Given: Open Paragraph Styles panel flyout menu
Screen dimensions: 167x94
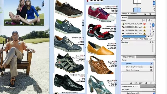Looking at the screenshot, I should pyautogui.click(x=154, y=86).
